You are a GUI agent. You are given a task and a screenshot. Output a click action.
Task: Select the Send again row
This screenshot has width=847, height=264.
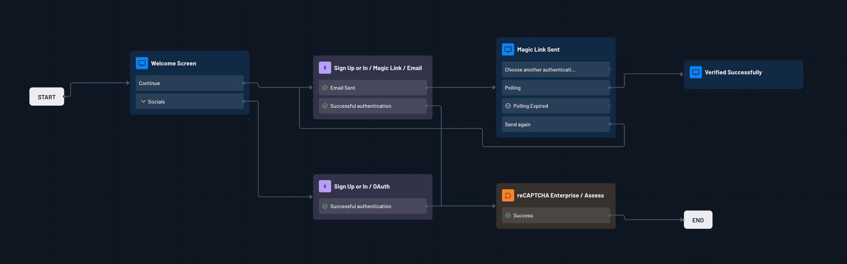pyautogui.click(x=555, y=125)
